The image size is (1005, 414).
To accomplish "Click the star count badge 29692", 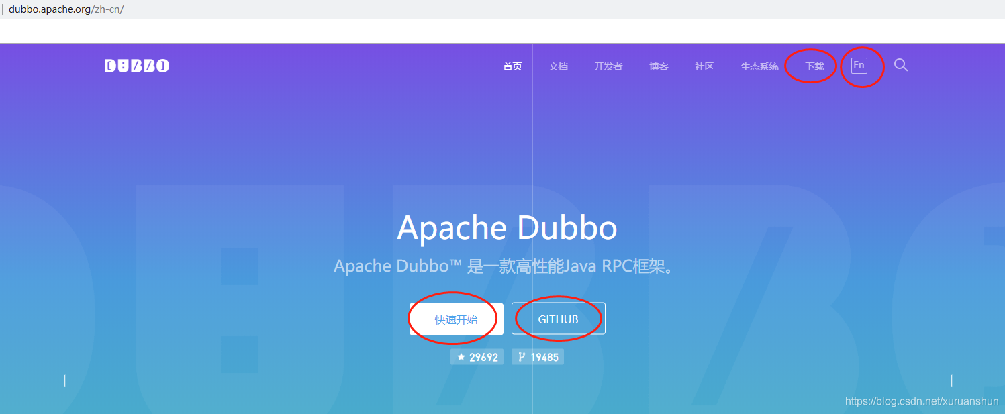I will point(477,357).
